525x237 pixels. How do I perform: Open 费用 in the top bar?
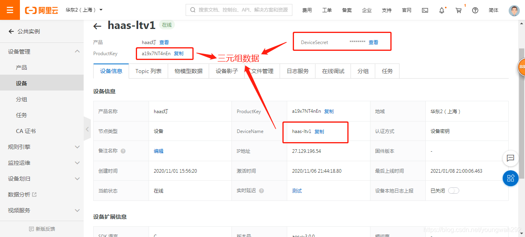307,10
